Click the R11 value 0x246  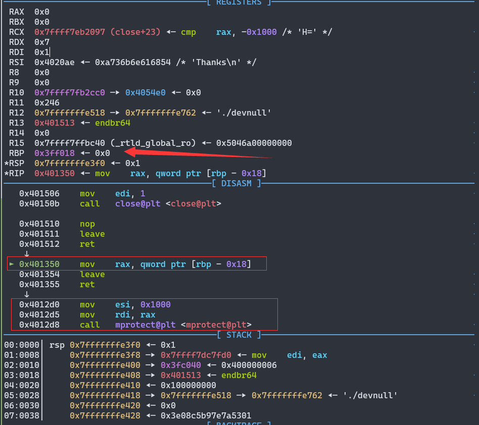click(x=47, y=102)
